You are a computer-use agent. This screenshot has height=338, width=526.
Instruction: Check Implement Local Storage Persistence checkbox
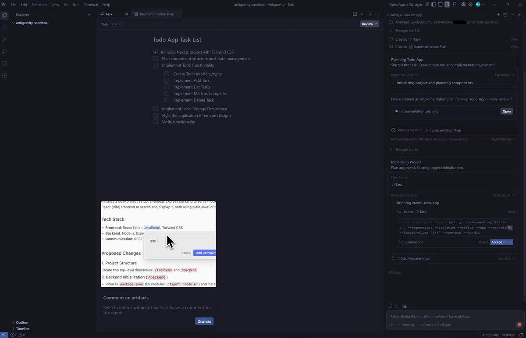[155, 109]
